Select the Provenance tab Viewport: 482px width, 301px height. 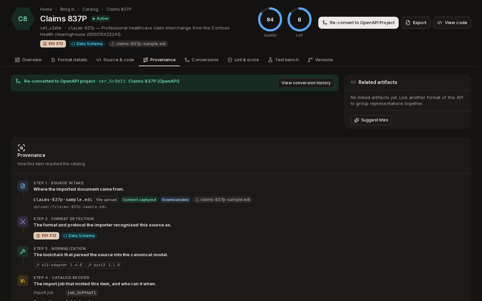pos(159,60)
